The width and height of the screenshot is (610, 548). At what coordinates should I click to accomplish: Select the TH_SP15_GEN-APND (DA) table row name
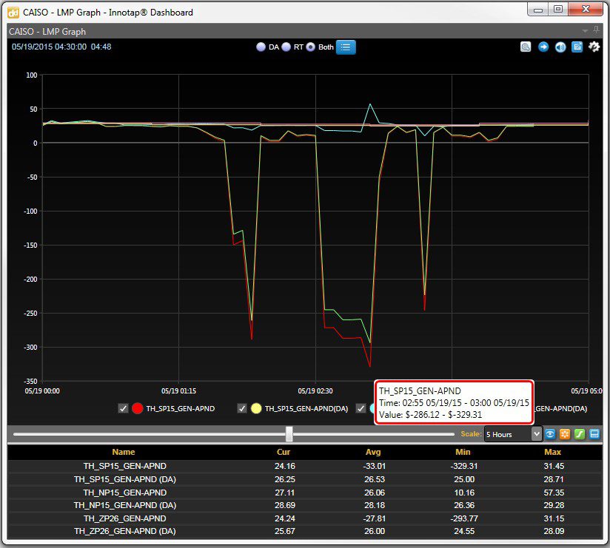(x=125, y=479)
